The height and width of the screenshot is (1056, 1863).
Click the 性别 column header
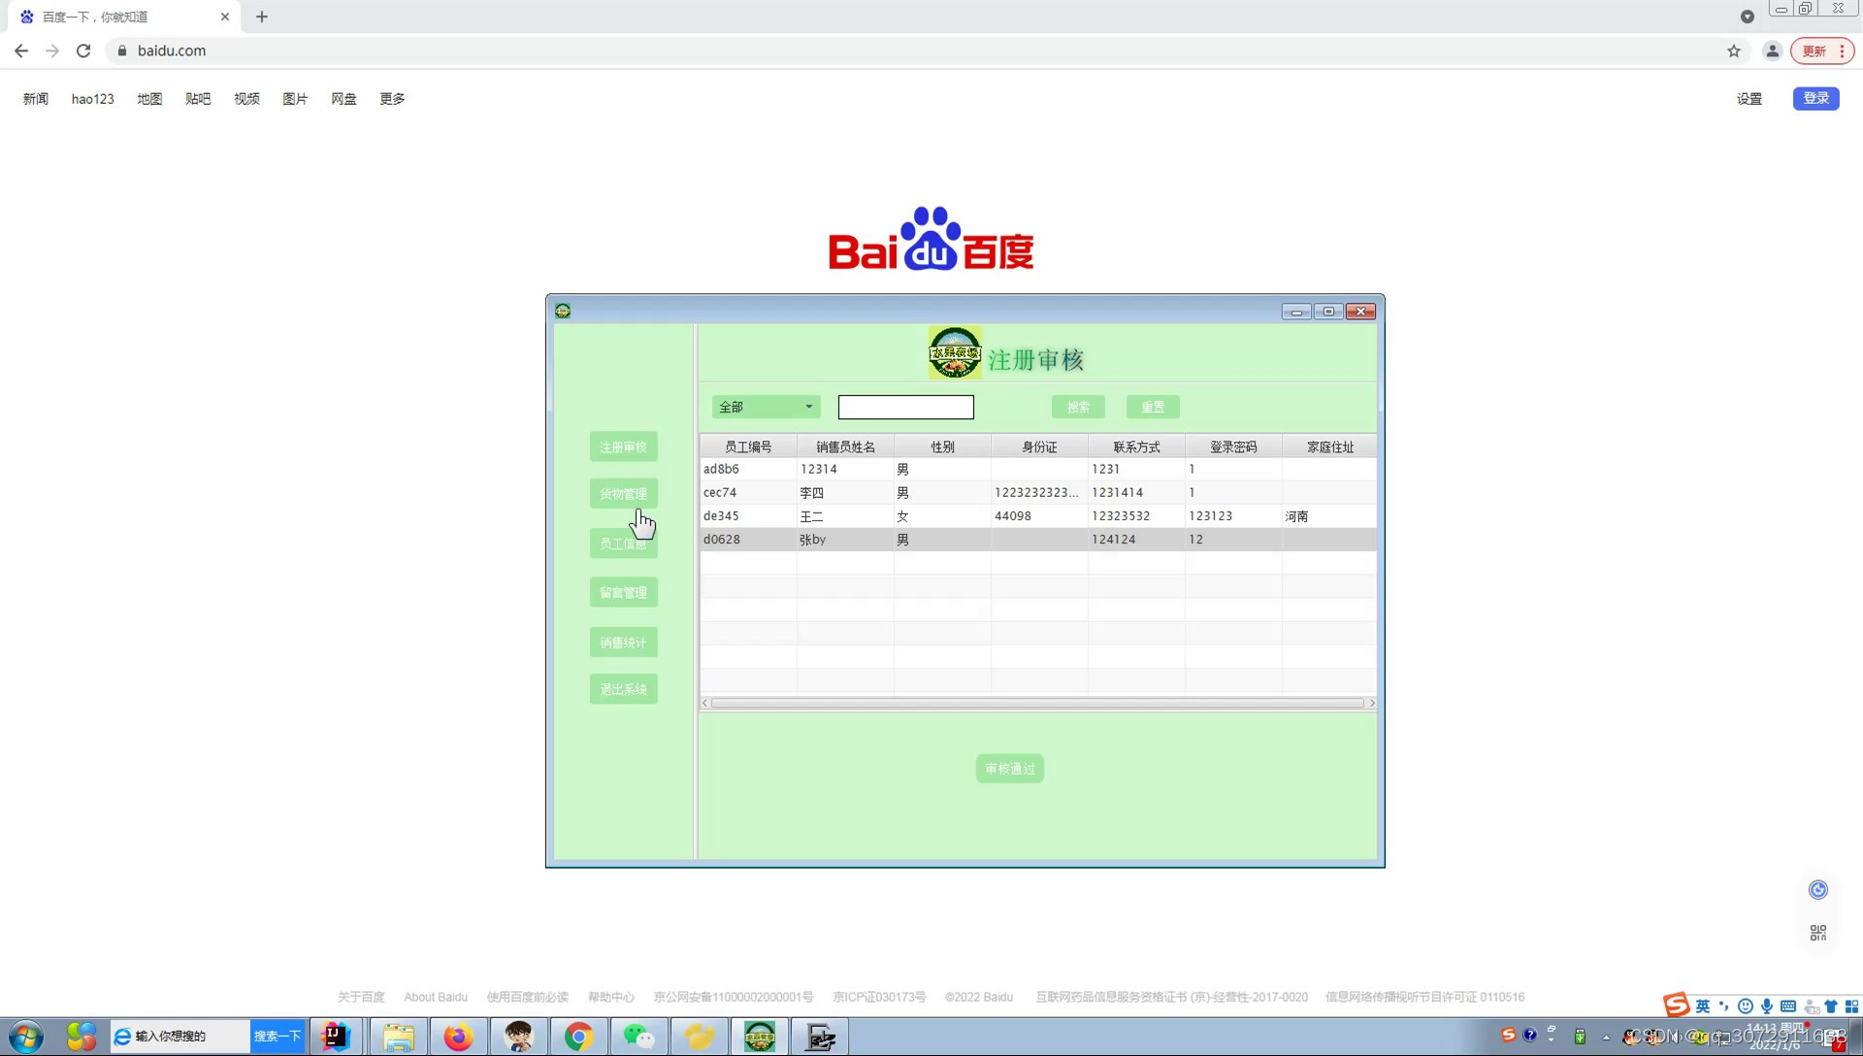click(942, 446)
